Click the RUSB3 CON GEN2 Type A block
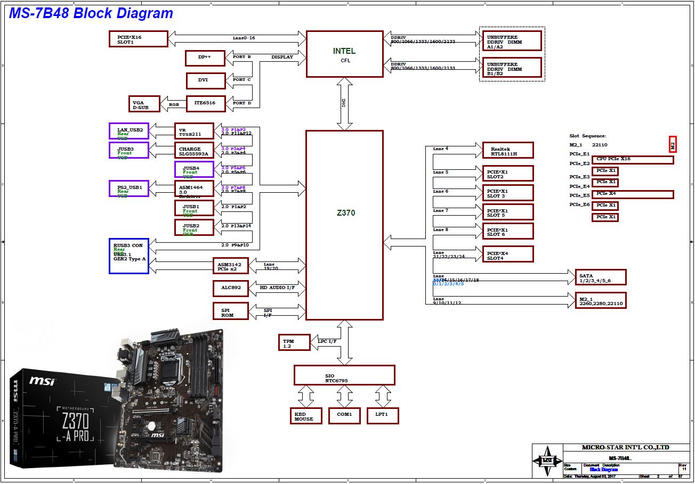 (129, 256)
